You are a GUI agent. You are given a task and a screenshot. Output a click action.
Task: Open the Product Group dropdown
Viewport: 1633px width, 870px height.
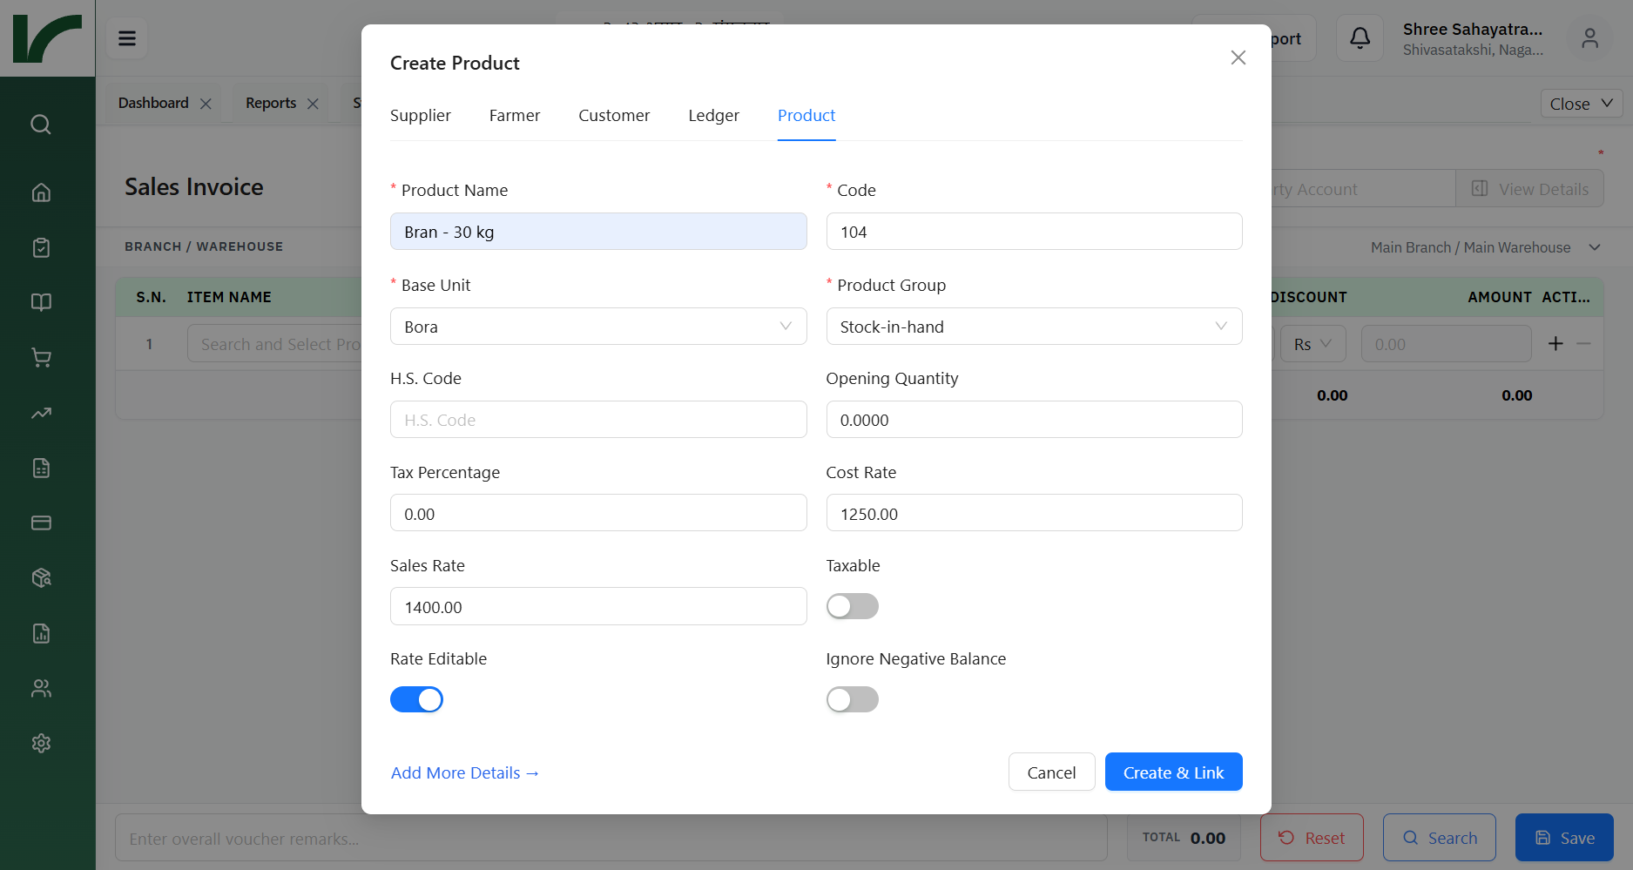pyautogui.click(x=1034, y=327)
